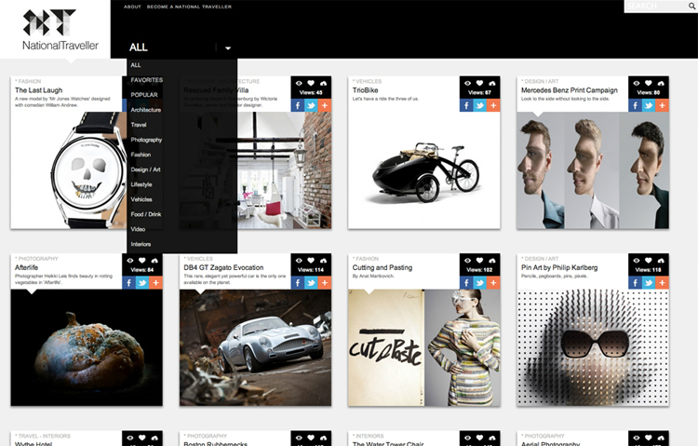Screen dimensions: 698x446
Task: Click Facebook share icon on TrioBike card
Action: coord(466,105)
